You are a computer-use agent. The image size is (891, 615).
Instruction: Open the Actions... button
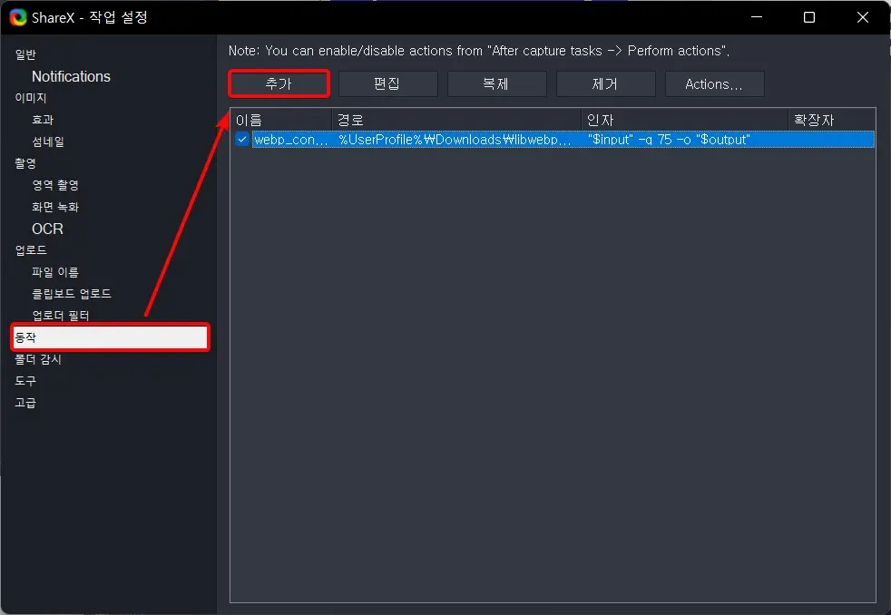tap(714, 84)
